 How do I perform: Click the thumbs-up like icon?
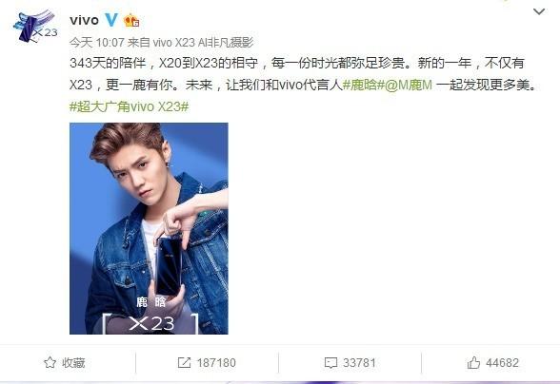point(473,363)
